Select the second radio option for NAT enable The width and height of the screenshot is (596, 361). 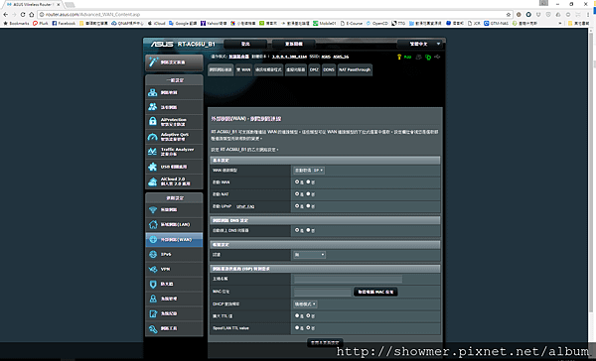coord(308,194)
